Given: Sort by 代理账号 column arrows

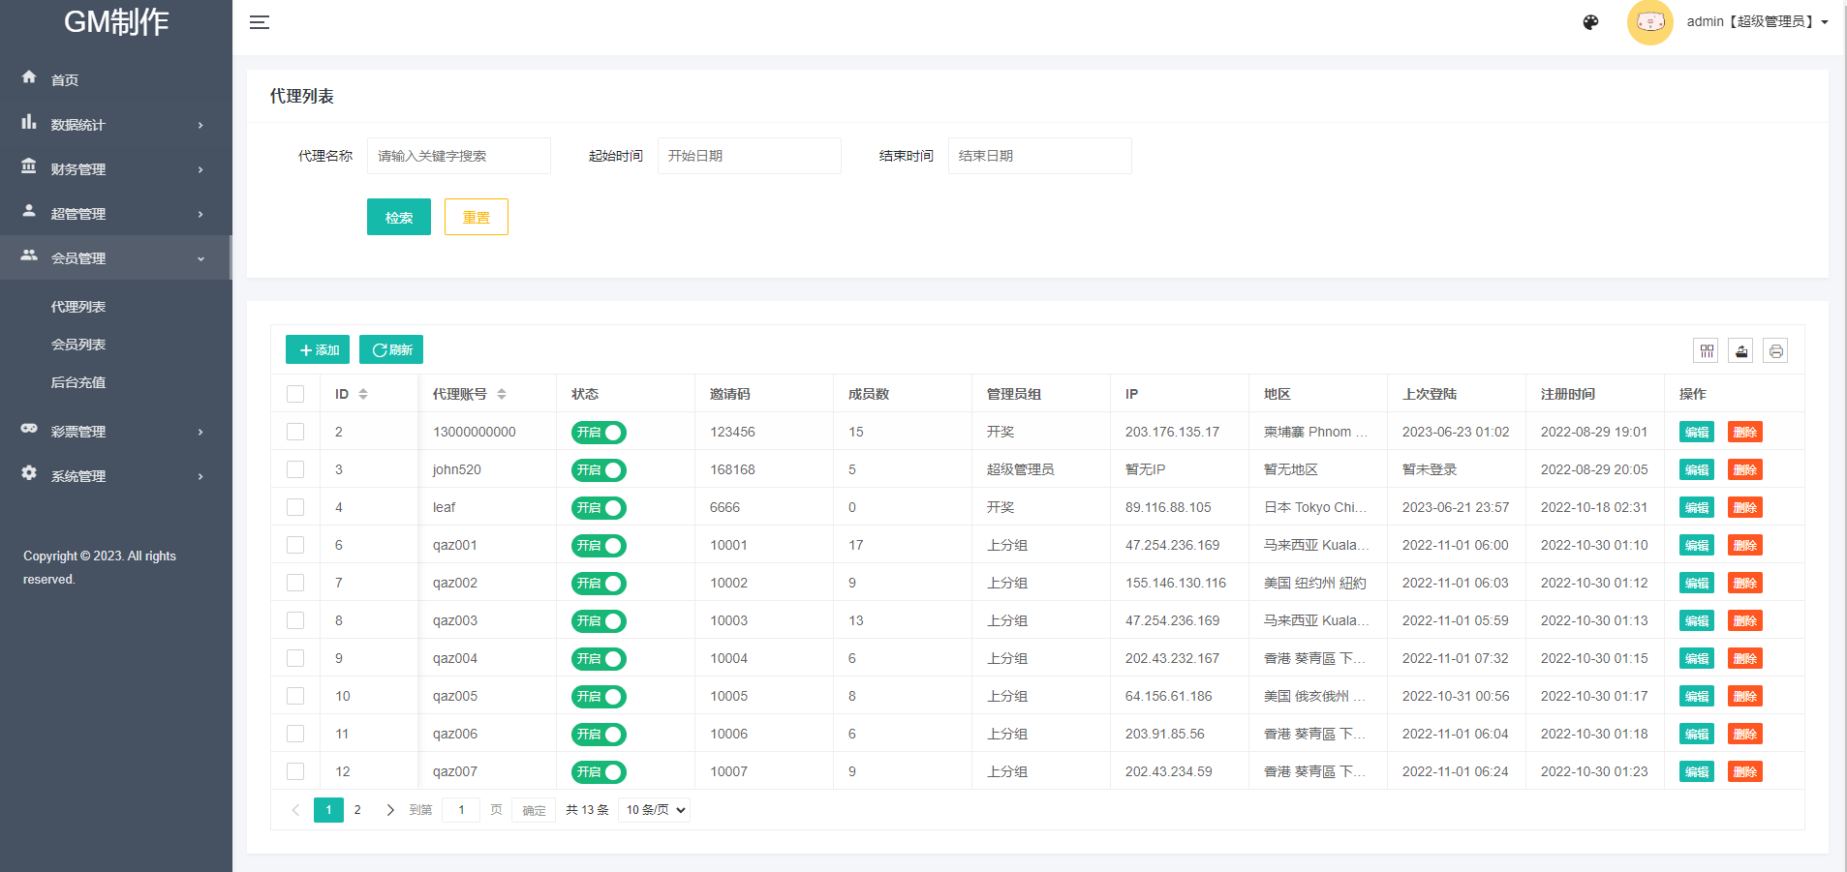Looking at the screenshot, I should [502, 394].
